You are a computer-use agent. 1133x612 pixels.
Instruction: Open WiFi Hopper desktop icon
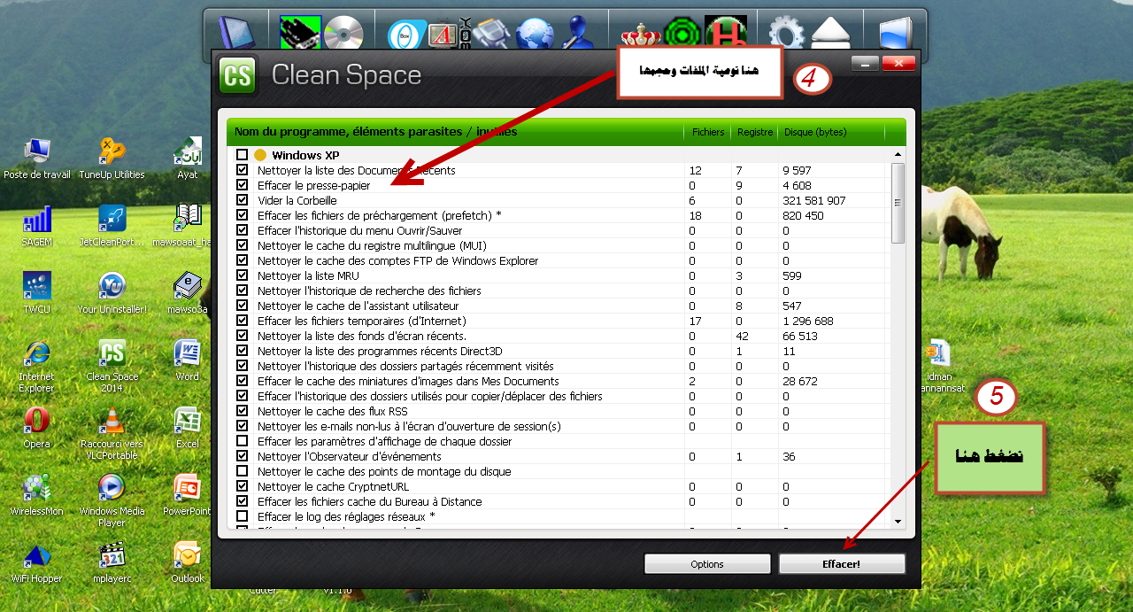click(x=36, y=556)
